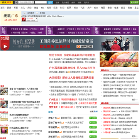
Task: Go to 搜狐首页 yellow logo
Action: [x=7, y=2]
